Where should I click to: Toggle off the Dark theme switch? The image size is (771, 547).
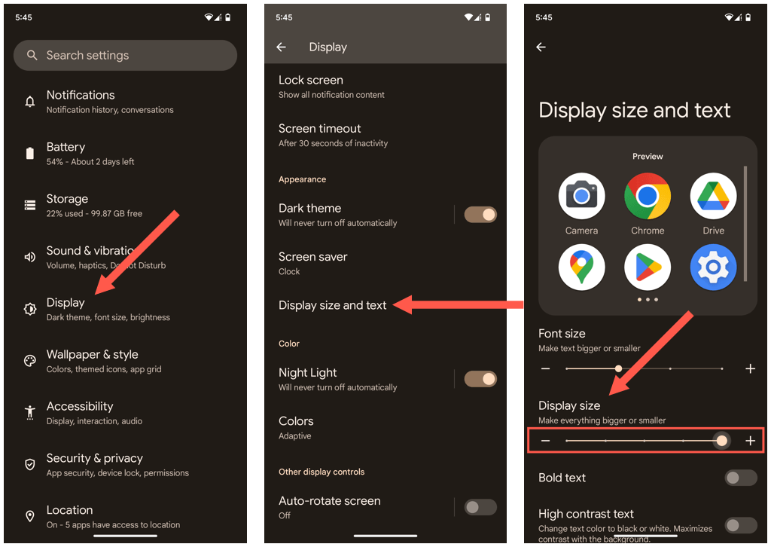click(x=480, y=214)
